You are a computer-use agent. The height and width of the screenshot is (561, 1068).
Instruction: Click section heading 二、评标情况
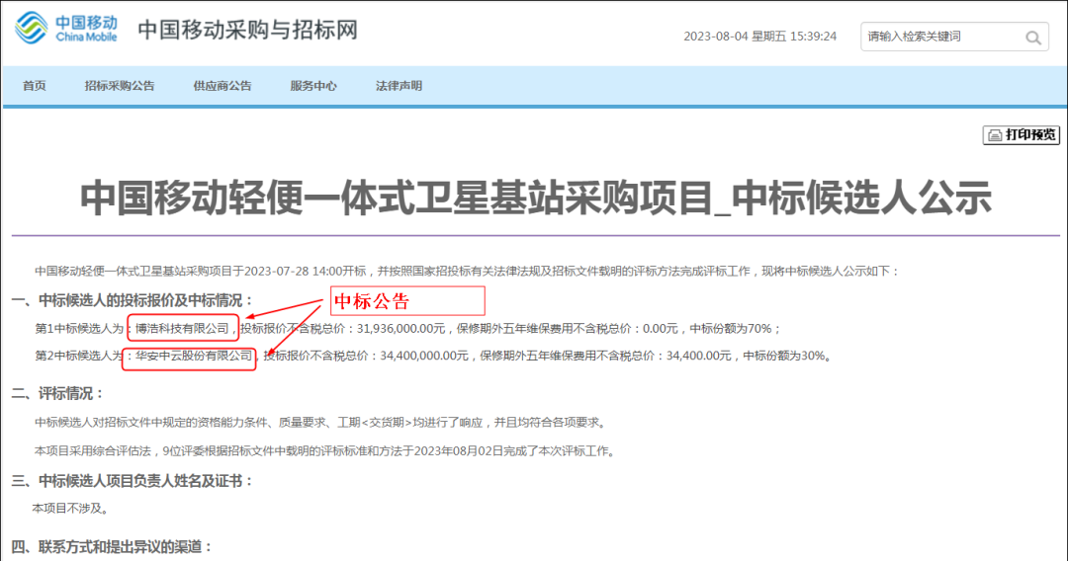[x=58, y=394]
